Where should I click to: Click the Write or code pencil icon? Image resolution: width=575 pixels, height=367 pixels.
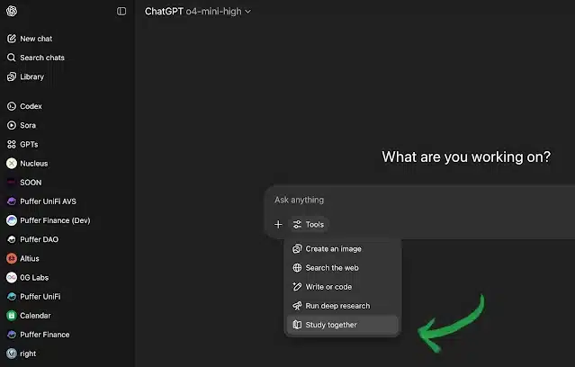[297, 287]
